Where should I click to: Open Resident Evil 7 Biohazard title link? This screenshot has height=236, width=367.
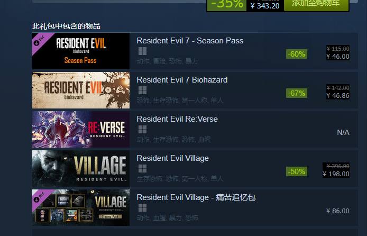(x=182, y=80)
